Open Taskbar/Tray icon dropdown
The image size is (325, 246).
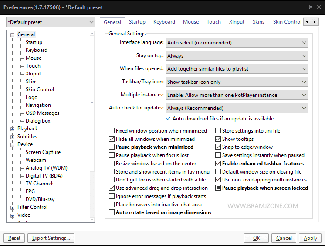pos(237,82)
